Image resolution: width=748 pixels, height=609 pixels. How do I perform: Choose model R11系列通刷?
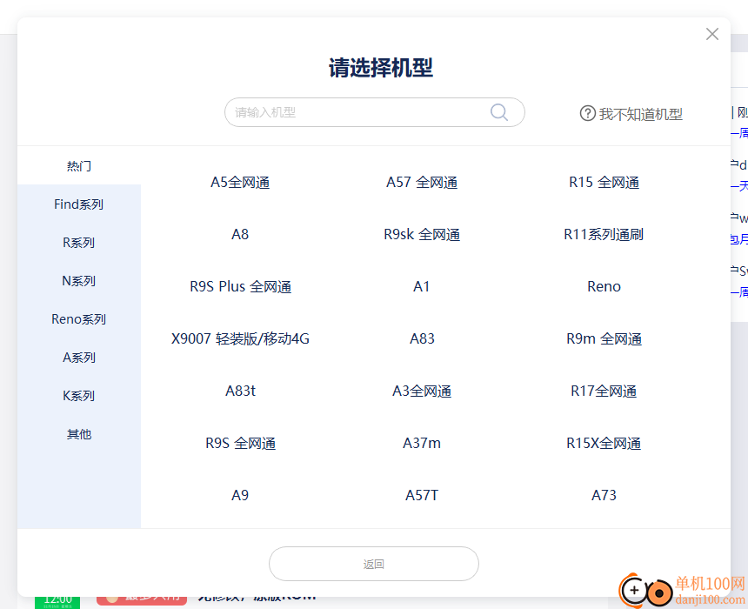[604, 234]
